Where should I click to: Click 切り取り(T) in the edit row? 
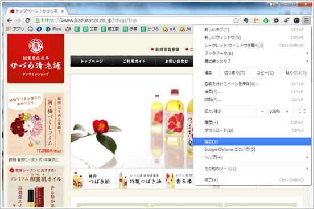234,73
